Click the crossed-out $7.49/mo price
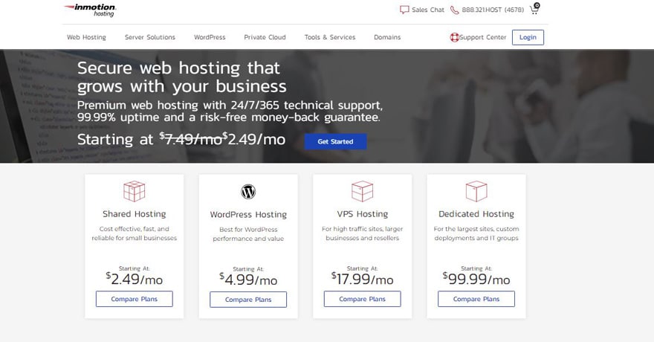Screen dimensions: 654x342 pos(190,139)
